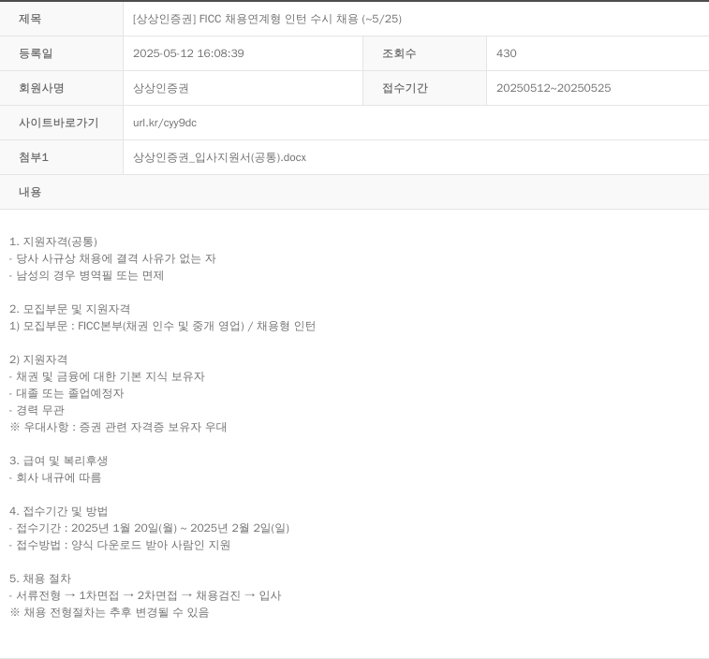Click the subheading 2) 지원자격
The image size is (709, 659).
(38, 359)
